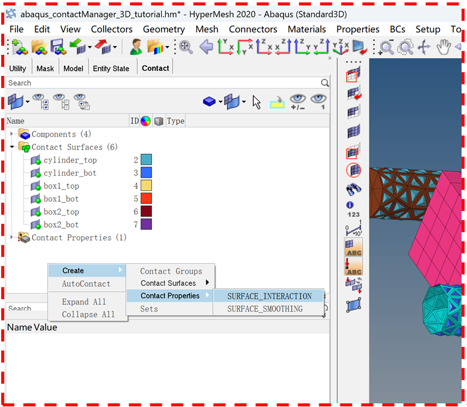Open the File menu

coord(16,29)
